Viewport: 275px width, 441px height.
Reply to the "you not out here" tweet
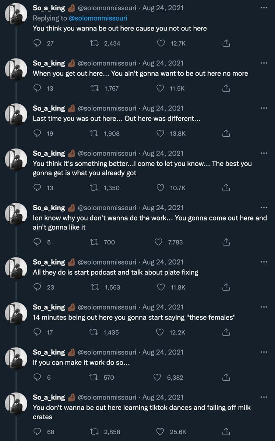37,43
